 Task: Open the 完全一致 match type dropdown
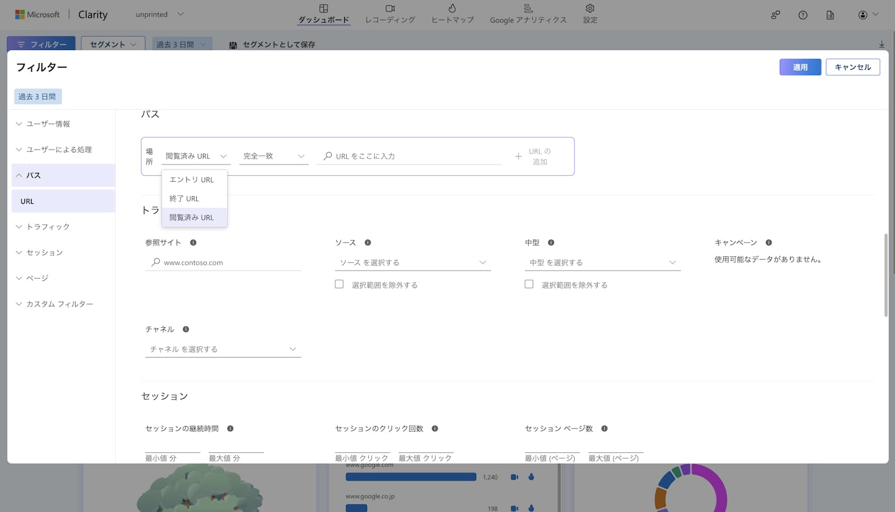pyautogui.click(x=273, y=156)
